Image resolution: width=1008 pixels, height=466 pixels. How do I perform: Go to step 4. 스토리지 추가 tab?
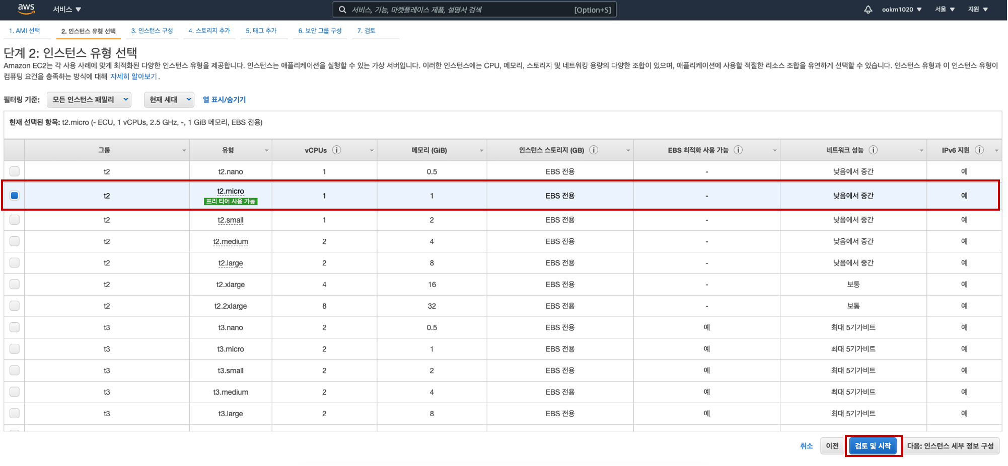[x=209, y=31]
